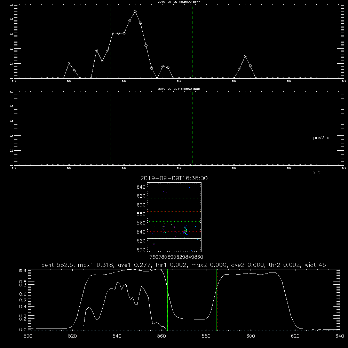Click left green dashed line in dusk plot
The image size is (348, 348).
111,128
